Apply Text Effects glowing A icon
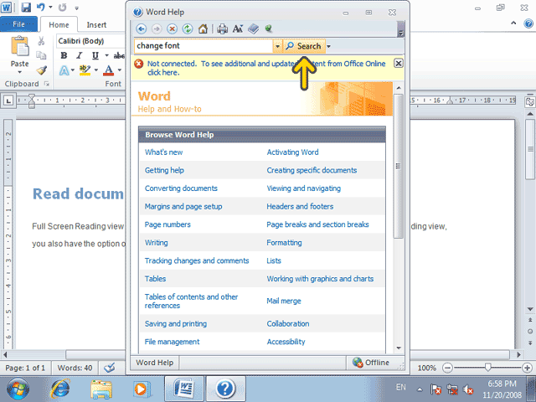The height and width of the screenshot is (402, 536). click(64, 70)
